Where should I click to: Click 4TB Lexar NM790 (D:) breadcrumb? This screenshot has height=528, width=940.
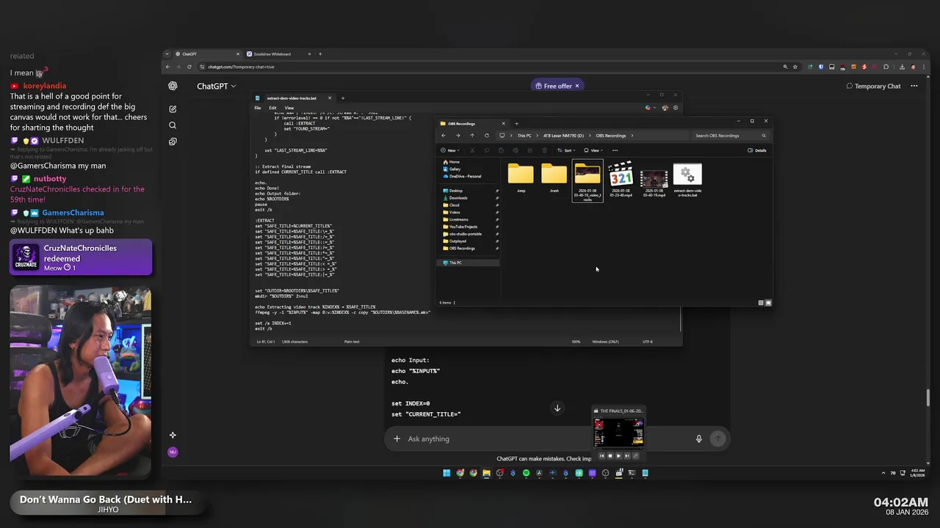pyautogui.click(x=563, y=136)
